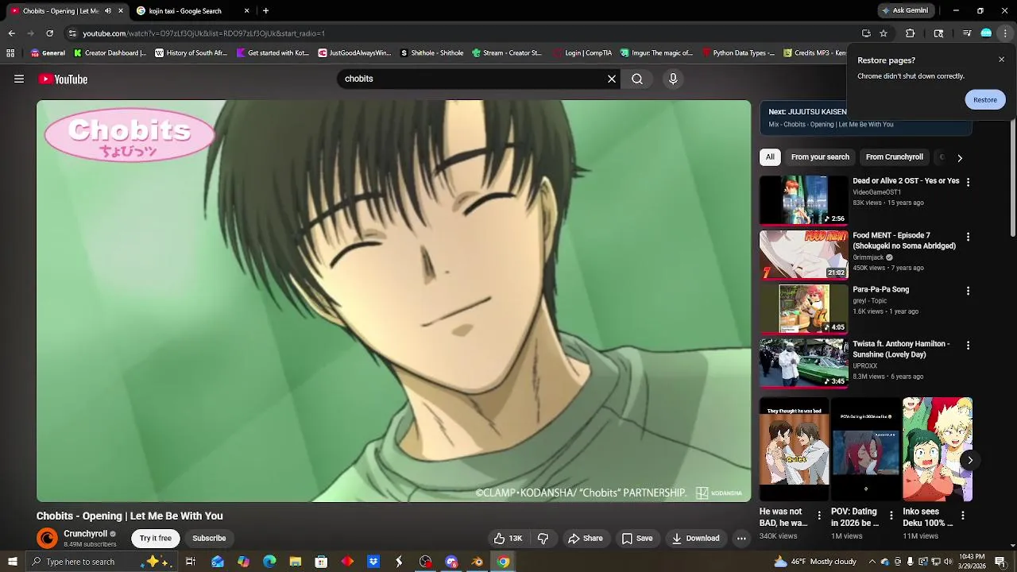Clear the chobits search text

coord(612,79)
